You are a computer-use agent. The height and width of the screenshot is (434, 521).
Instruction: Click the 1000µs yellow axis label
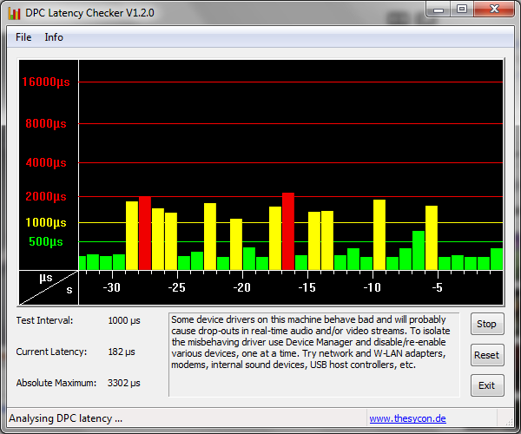(46, 222)
